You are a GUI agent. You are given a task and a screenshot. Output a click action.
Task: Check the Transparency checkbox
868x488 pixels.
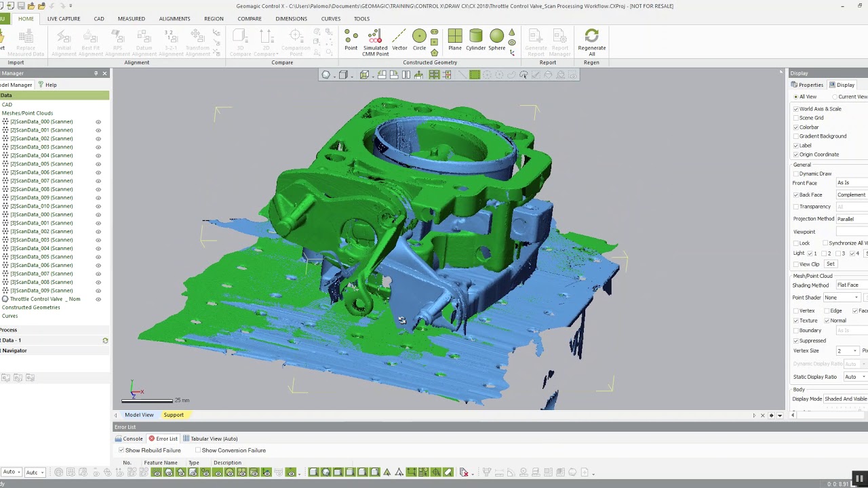pos(796,207)
